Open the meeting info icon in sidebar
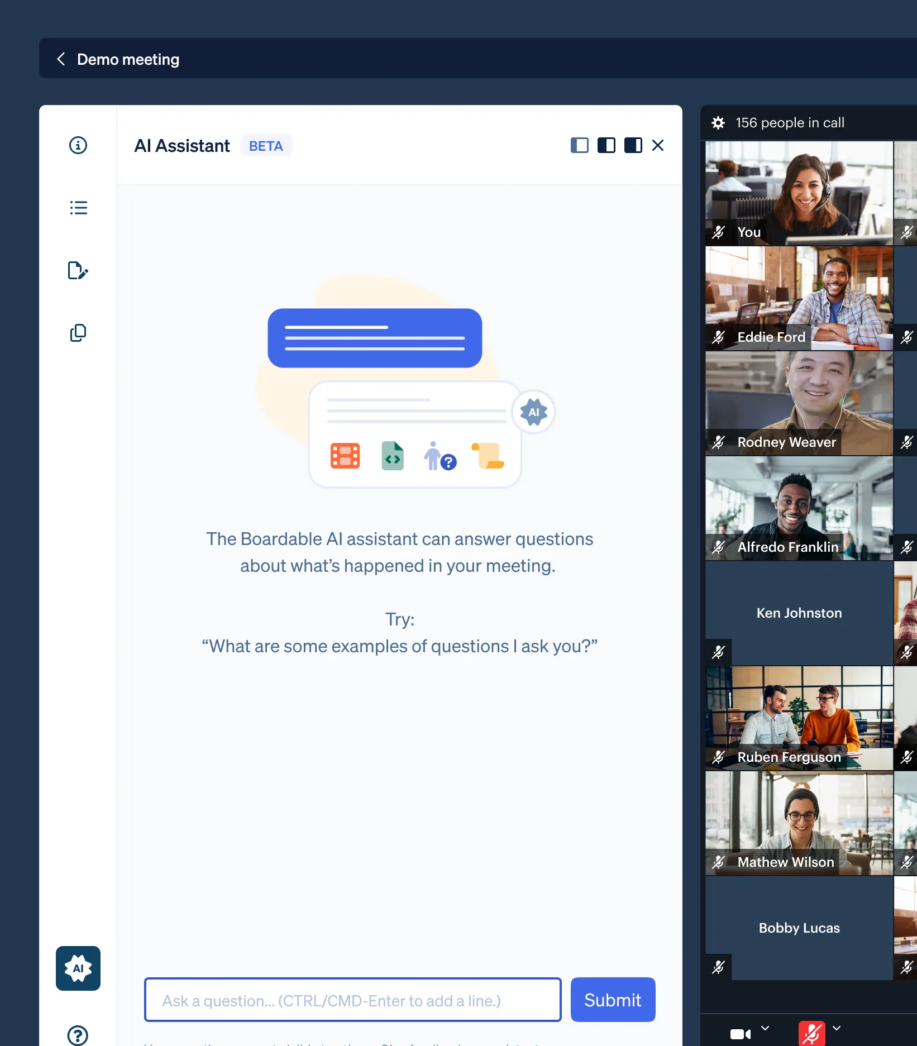 coord(78,145)
